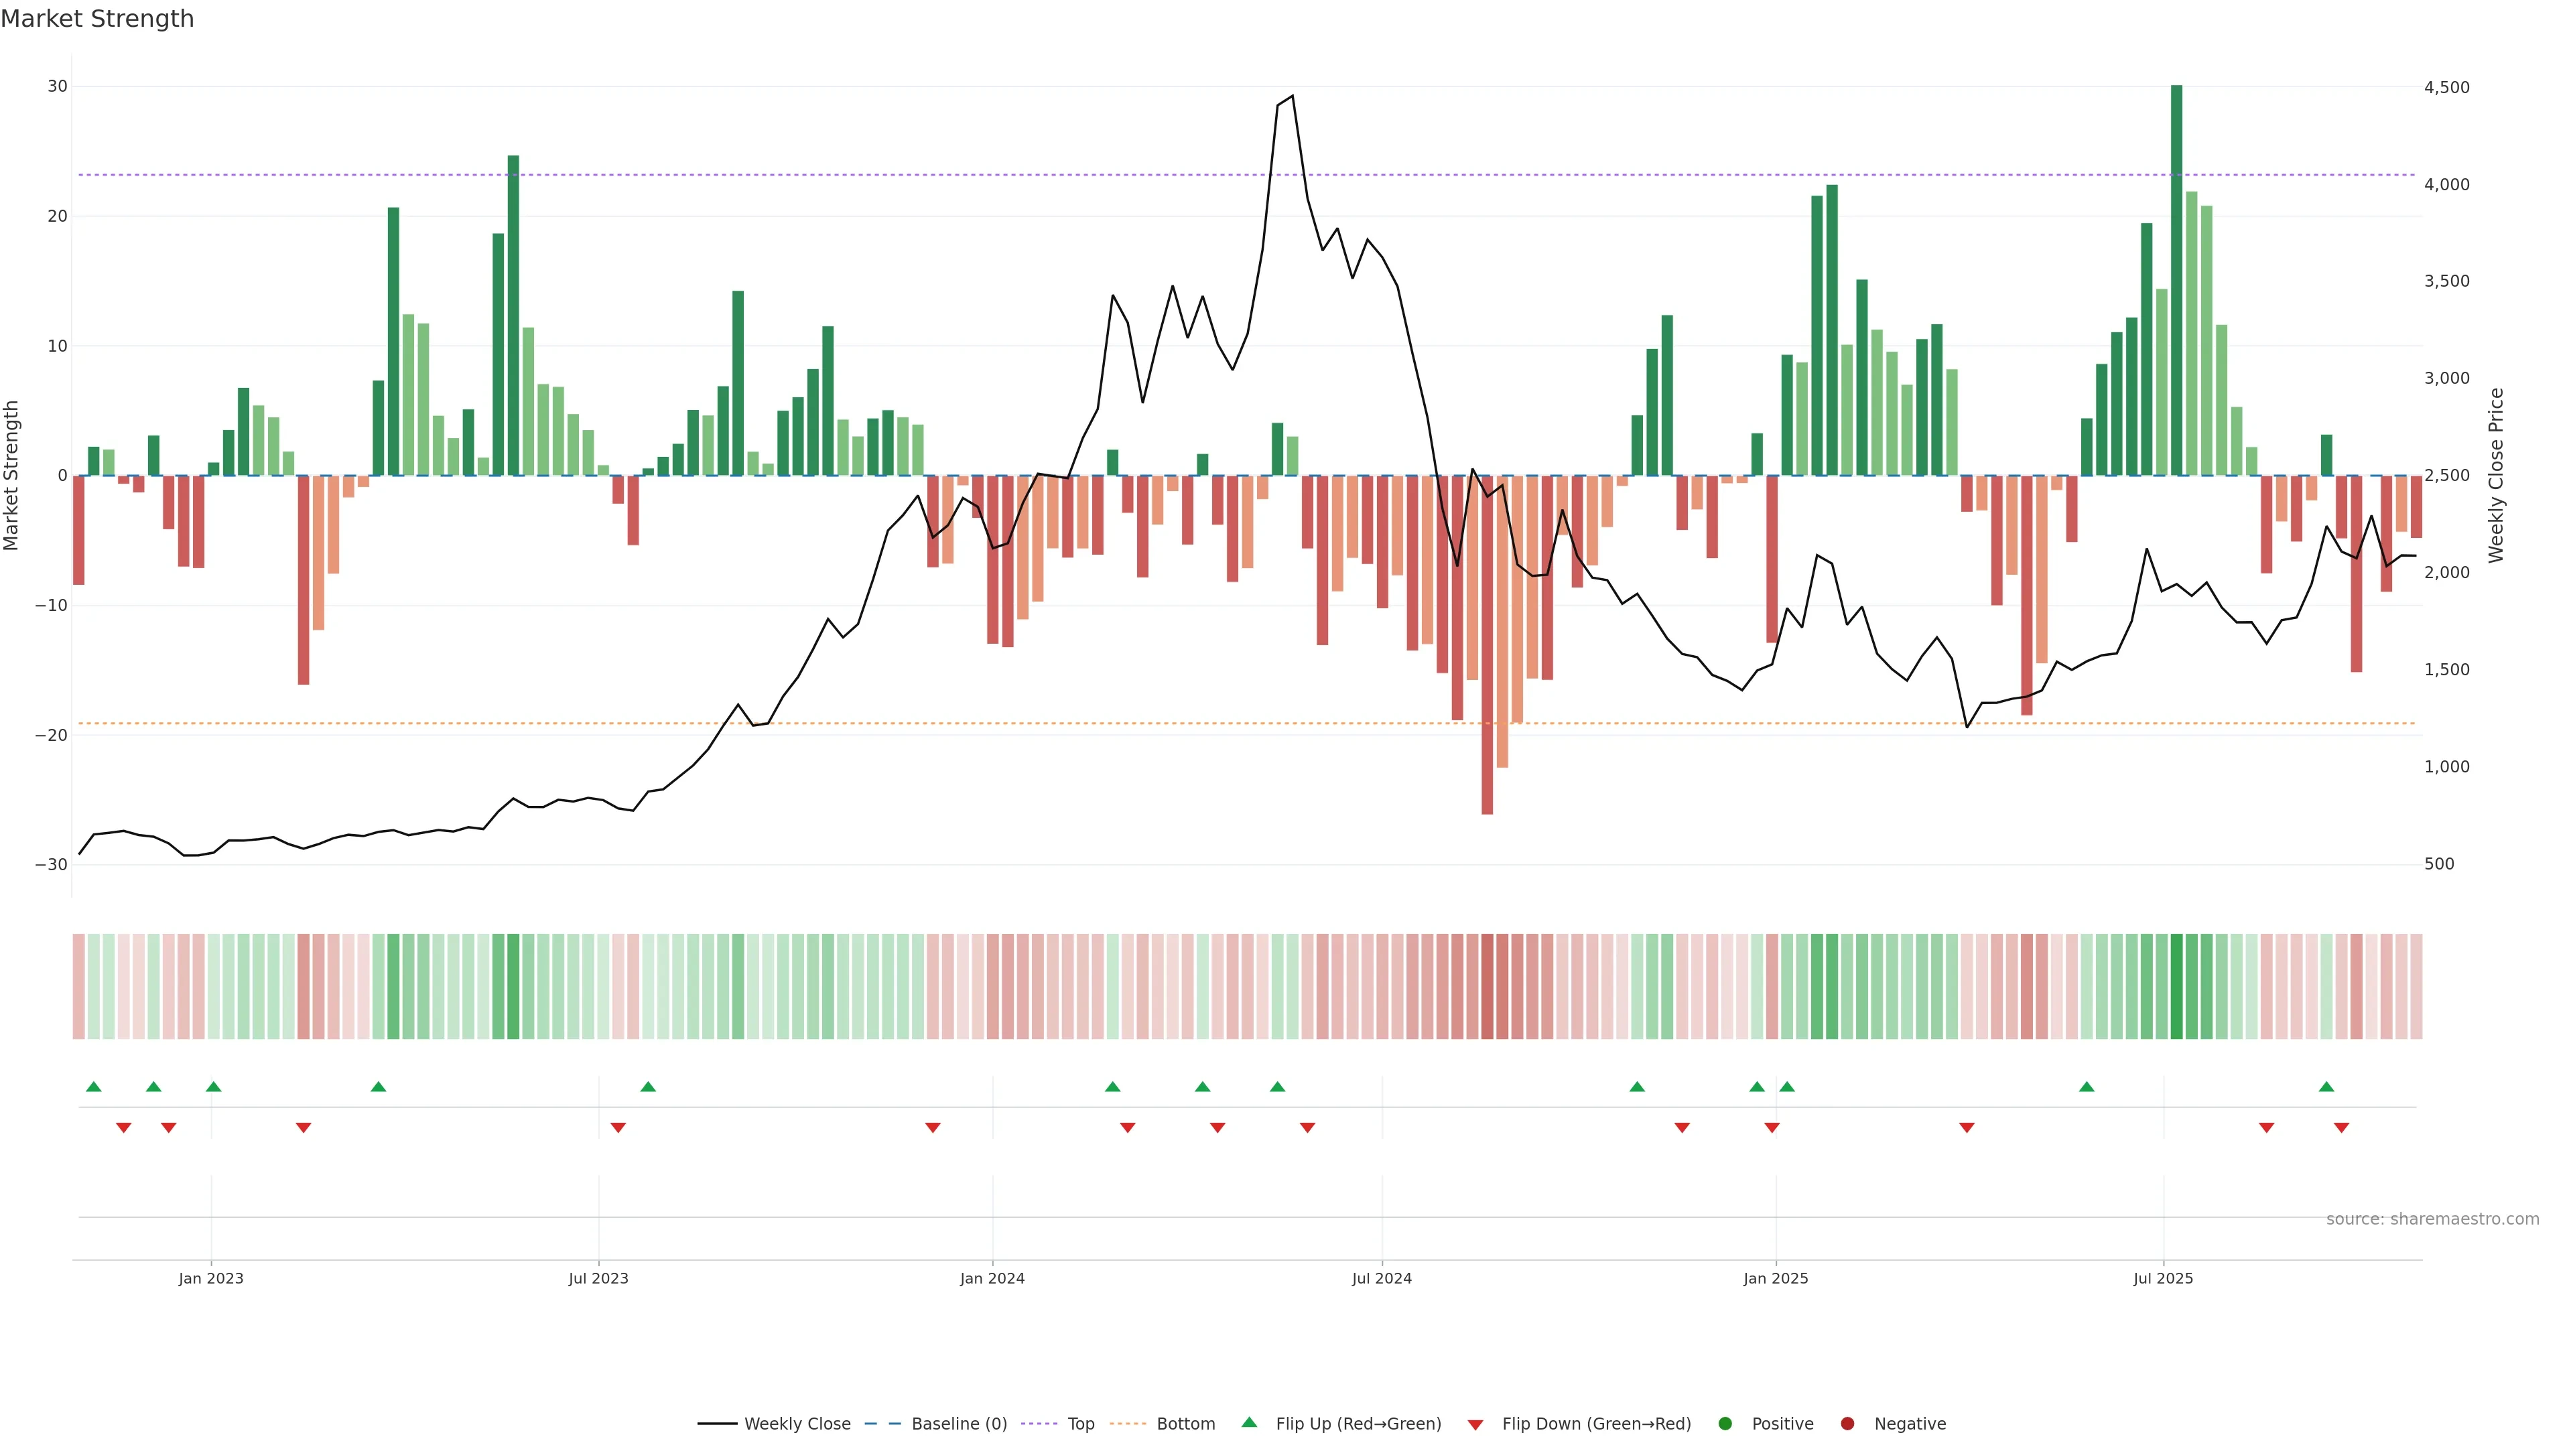Click the darkest green heatmap strip cell
This screenshot has height=1447, width=2573.
click(2176, 987)
